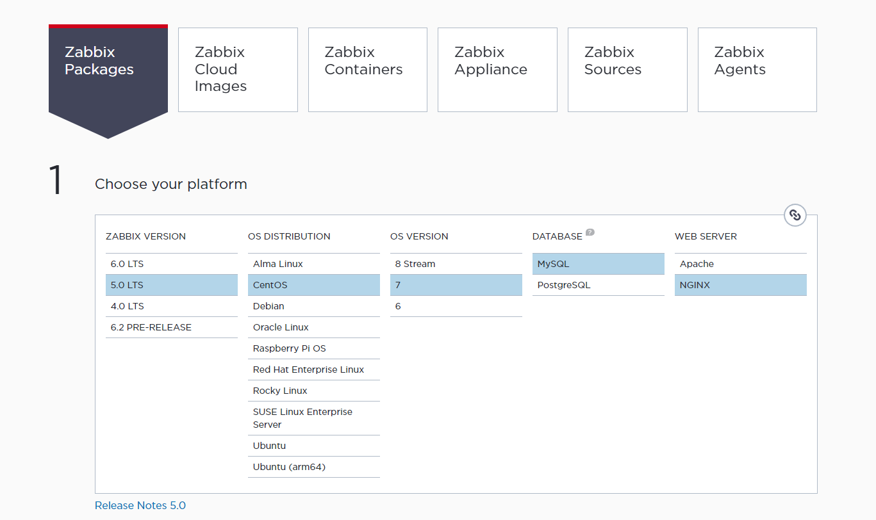The width and height of the screenshot is (876, 520).
Task: Select Zabbix version 6.0 LTS
Action: (171, 264)
